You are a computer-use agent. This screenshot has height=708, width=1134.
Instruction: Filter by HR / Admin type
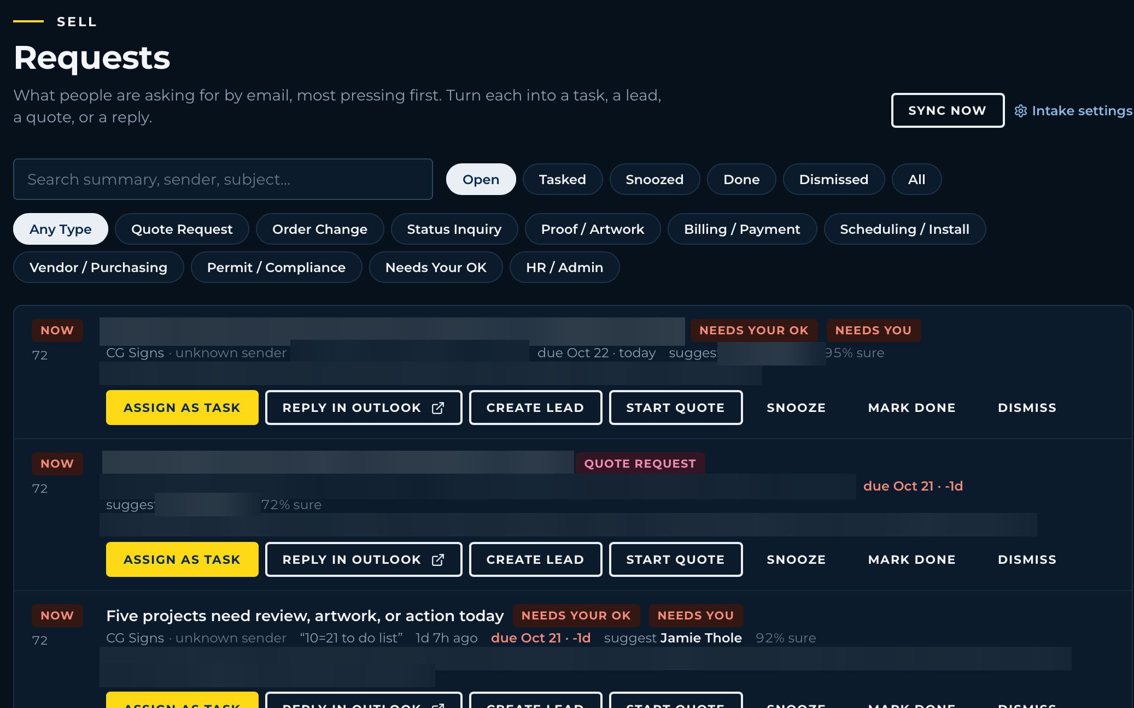(565, 267)
